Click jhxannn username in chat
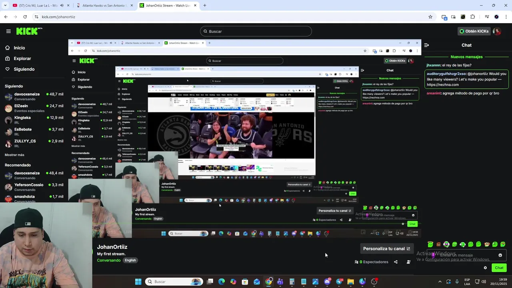Screen dimensions: 512x288 (434, 65)
